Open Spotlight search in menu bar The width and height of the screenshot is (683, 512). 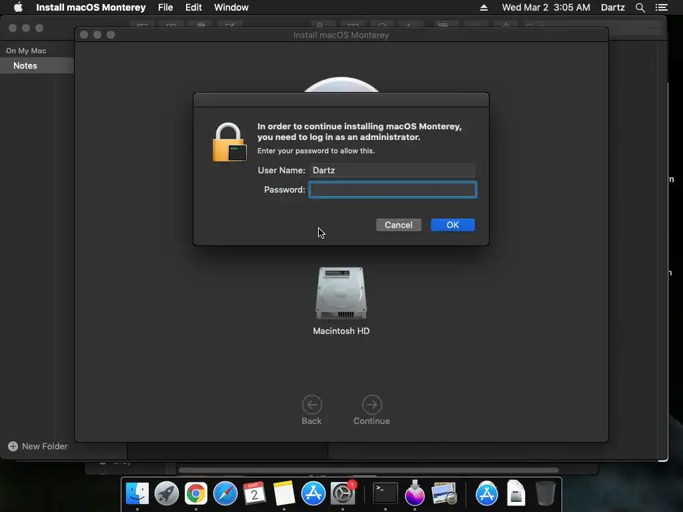coord(640,7)
